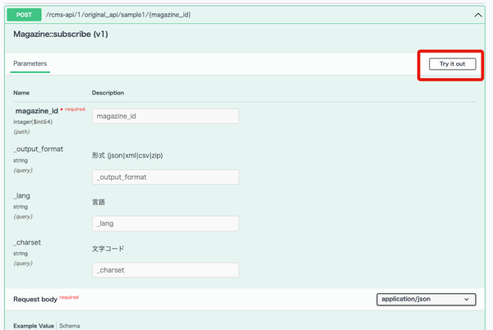This screenshot has width=493, height=330.
Task: Click the _lang parameter name
Action: (x=21, y=196)
